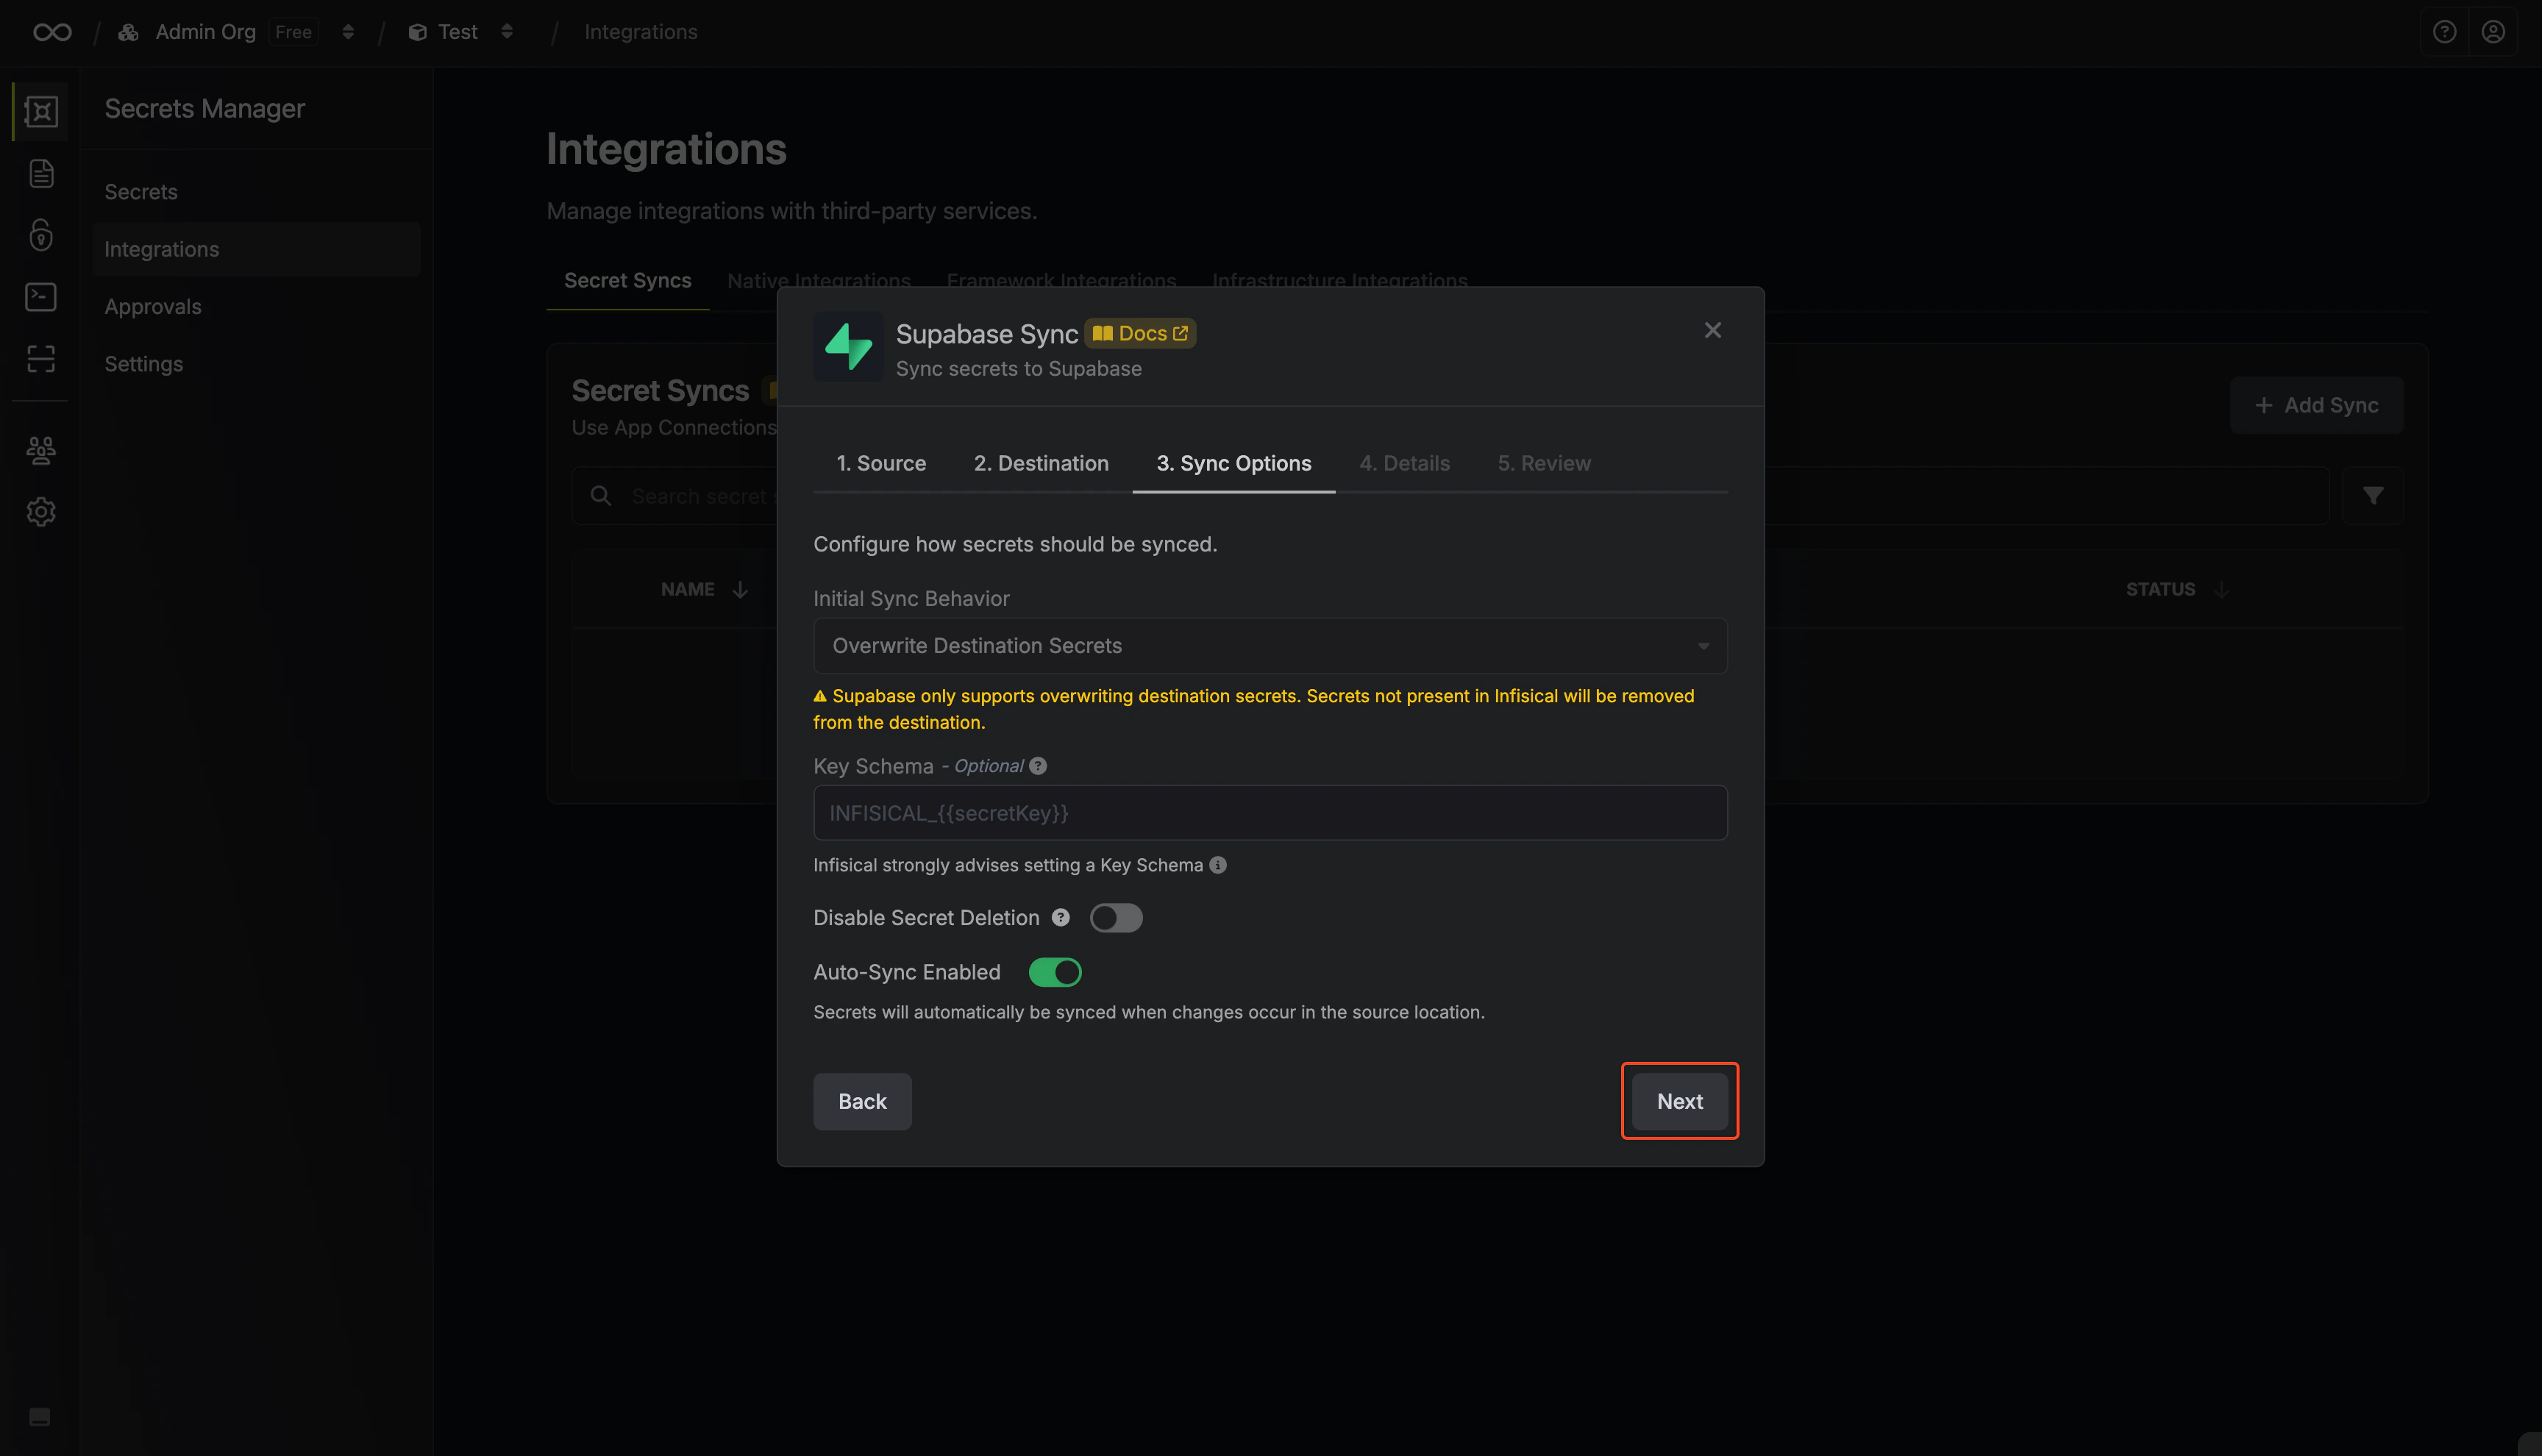
Task: Click the Back button
Action: coord(862,1101)
